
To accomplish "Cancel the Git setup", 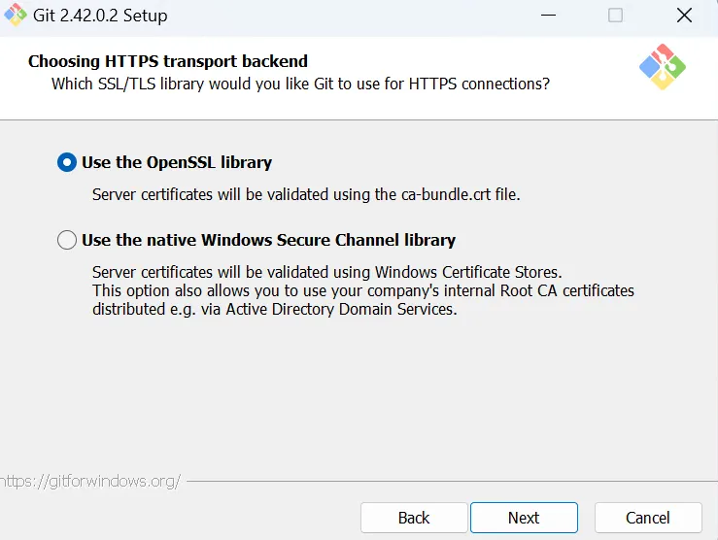I will coord(648,518).
